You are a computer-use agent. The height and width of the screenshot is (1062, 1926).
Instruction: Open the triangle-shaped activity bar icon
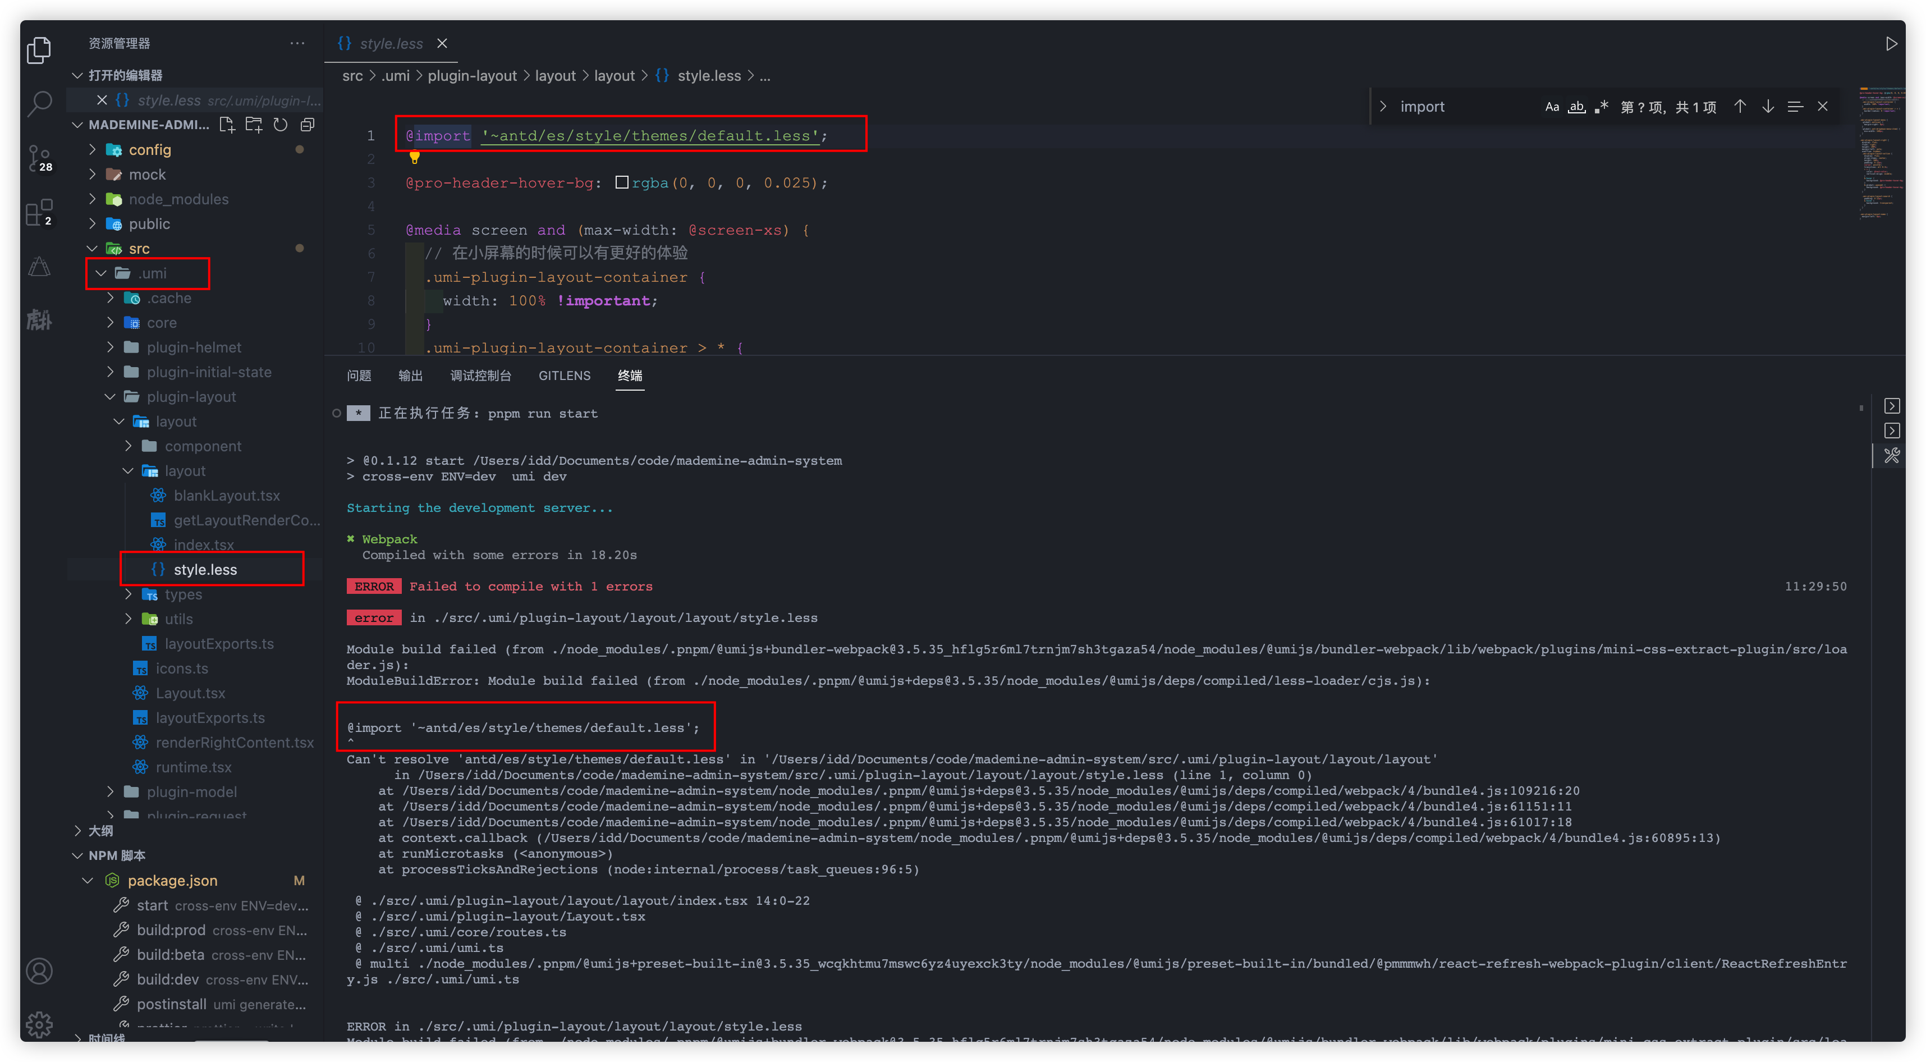tap(39, 266)
